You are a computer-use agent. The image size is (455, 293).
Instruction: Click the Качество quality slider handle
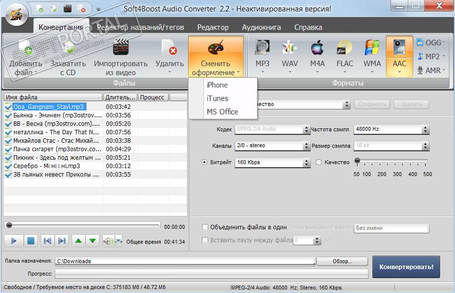tap(358, 161)
